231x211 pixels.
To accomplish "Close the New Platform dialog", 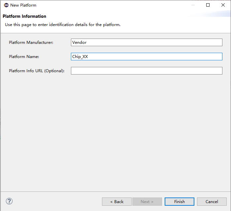I will 223,5.
